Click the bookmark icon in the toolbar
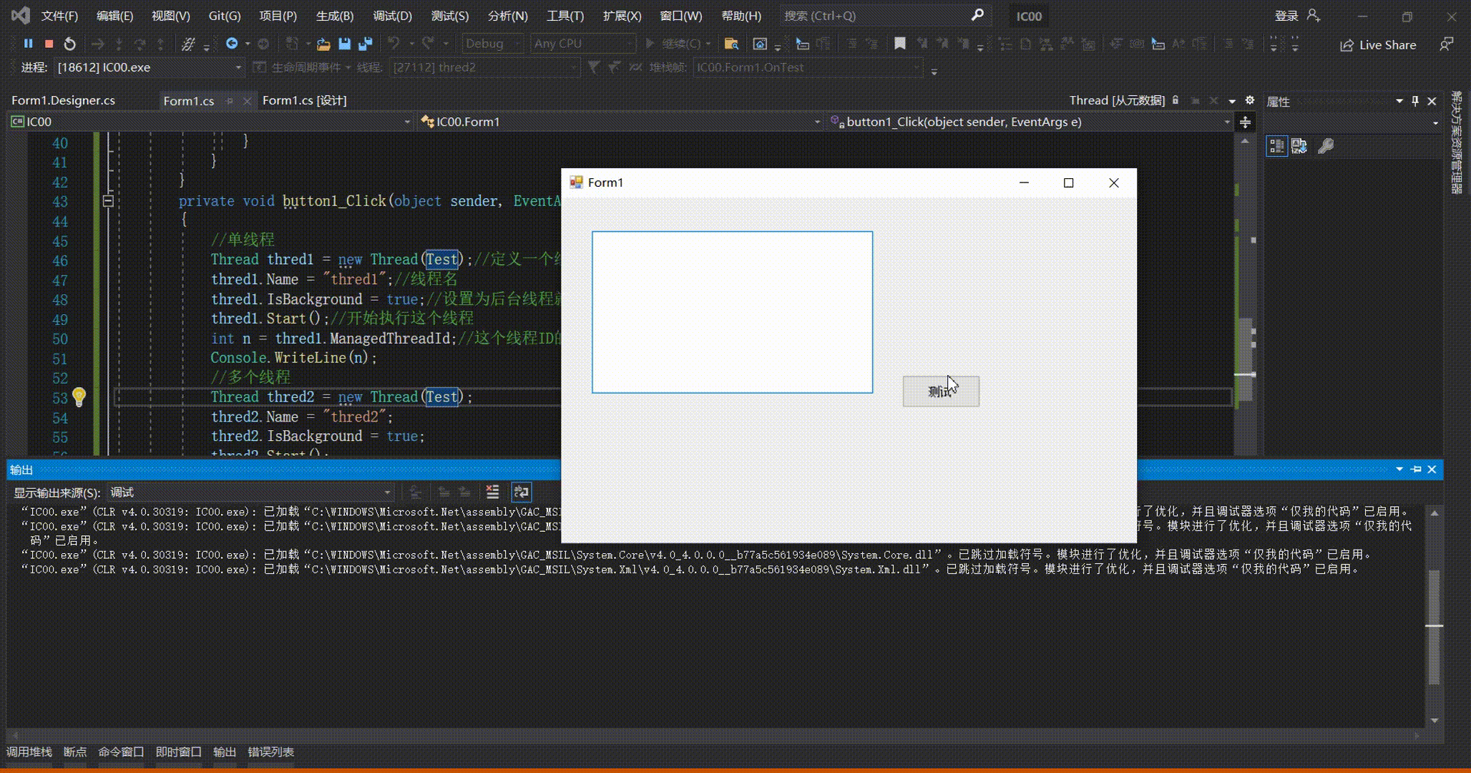The width and height of the screenshot is (1471, 773). pos(899,44)
